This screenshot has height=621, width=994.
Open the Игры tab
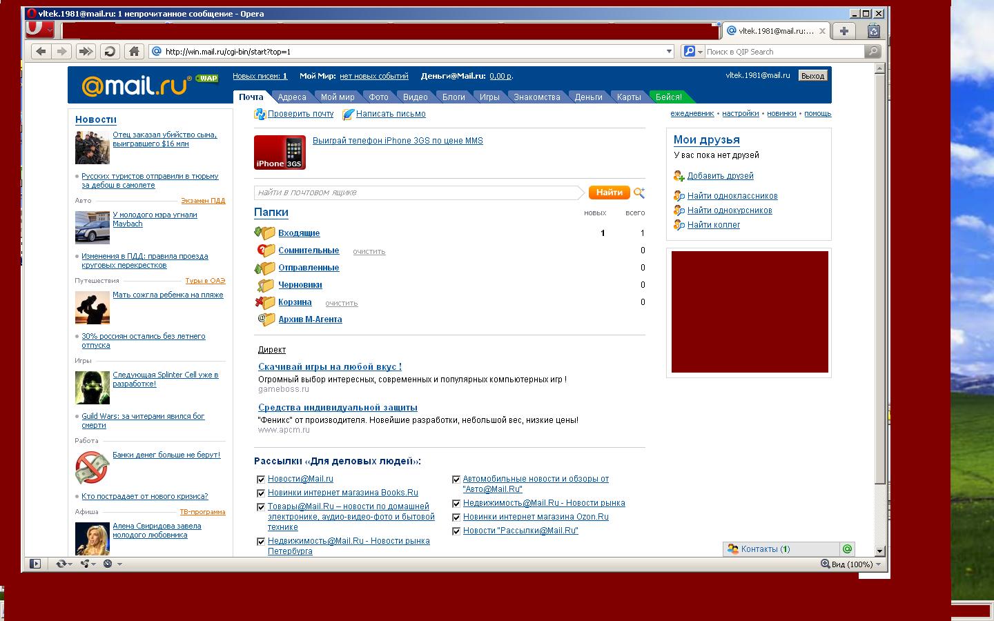[x=489, y=97]
